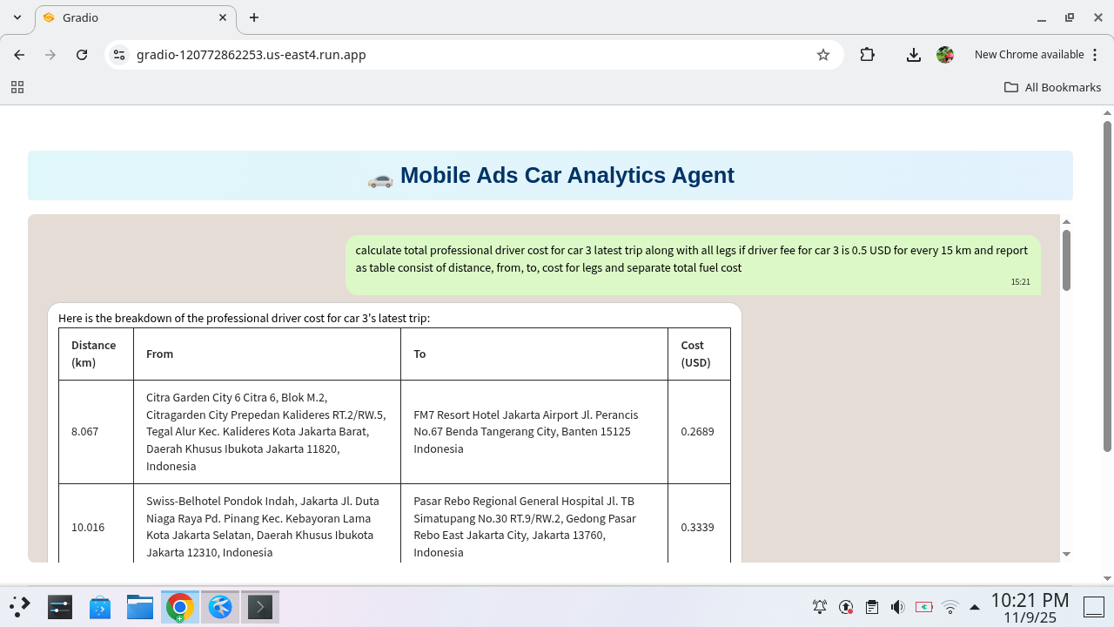Minimize the Chrome window
Image resolution: width=1114 pixels, height=627 pixels.
[x=1041, y=17]
